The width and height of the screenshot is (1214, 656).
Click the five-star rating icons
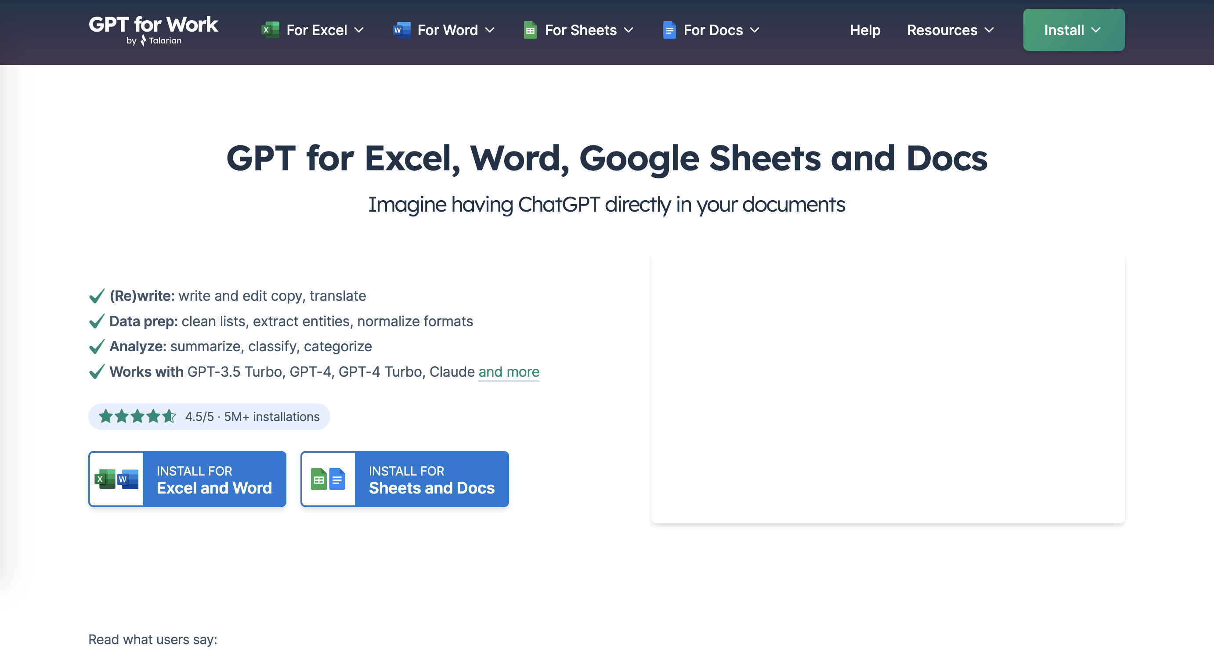pyautogui.click(x=137, y=417)
